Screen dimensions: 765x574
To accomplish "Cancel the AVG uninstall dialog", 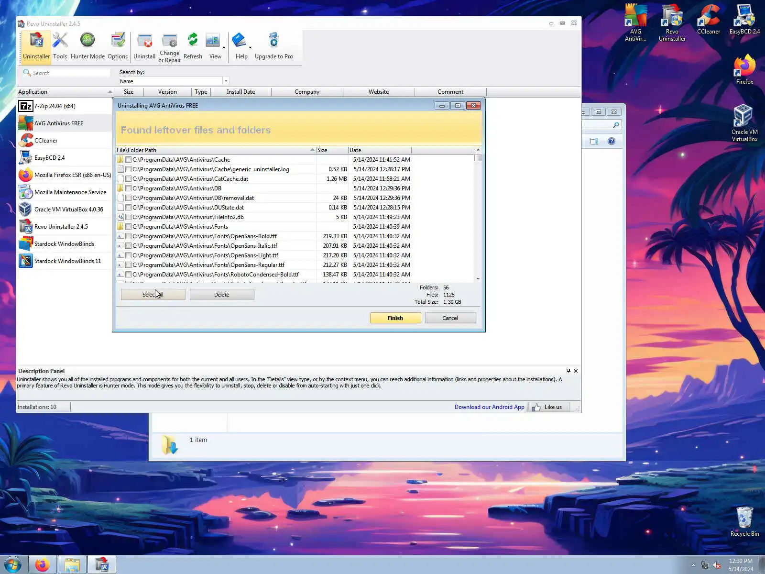I will 450,318.
